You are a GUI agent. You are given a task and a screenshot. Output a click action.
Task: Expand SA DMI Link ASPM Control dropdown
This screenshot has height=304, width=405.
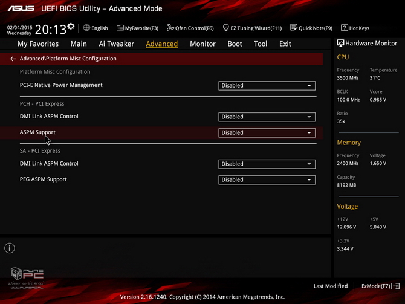coord(267,164)
